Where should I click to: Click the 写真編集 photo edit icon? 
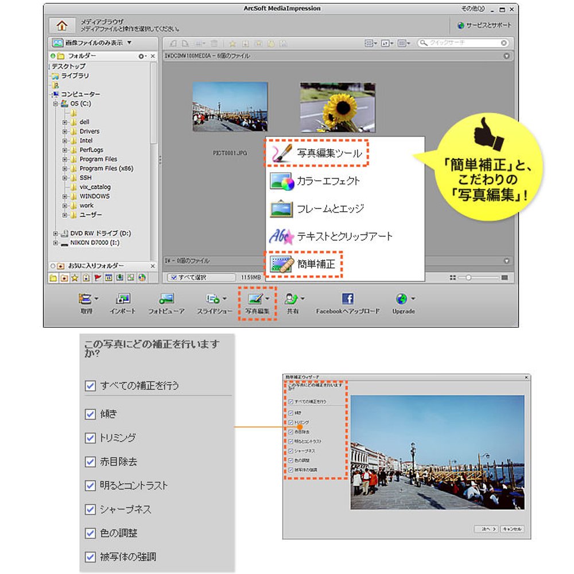tap(255, 298)
